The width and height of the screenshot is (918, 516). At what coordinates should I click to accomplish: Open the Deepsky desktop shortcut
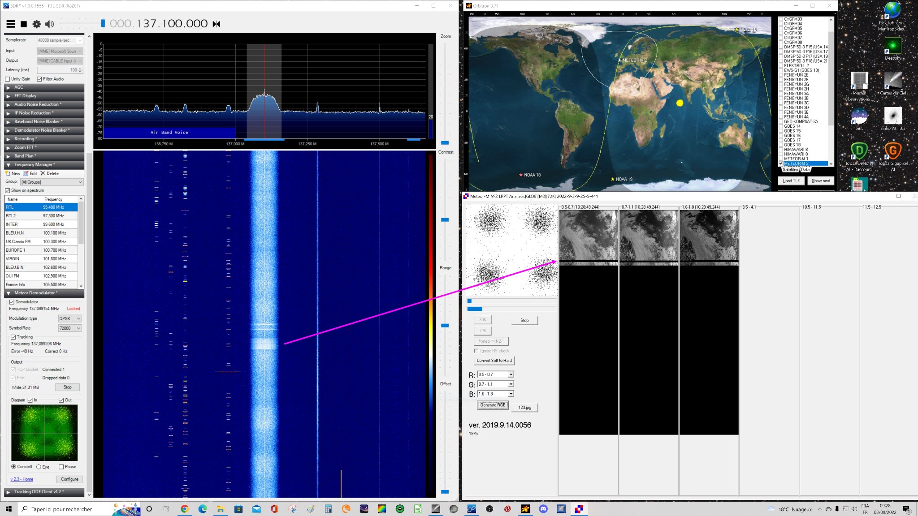892,48
